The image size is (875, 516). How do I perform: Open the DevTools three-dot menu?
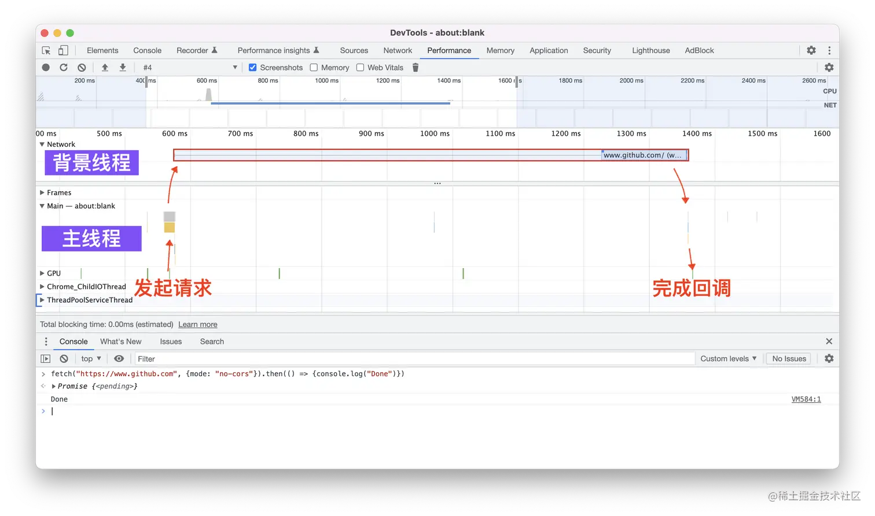(x=829, y=50)
